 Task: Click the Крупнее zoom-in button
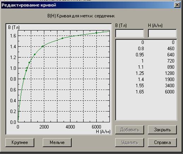[x=20, y=142]
